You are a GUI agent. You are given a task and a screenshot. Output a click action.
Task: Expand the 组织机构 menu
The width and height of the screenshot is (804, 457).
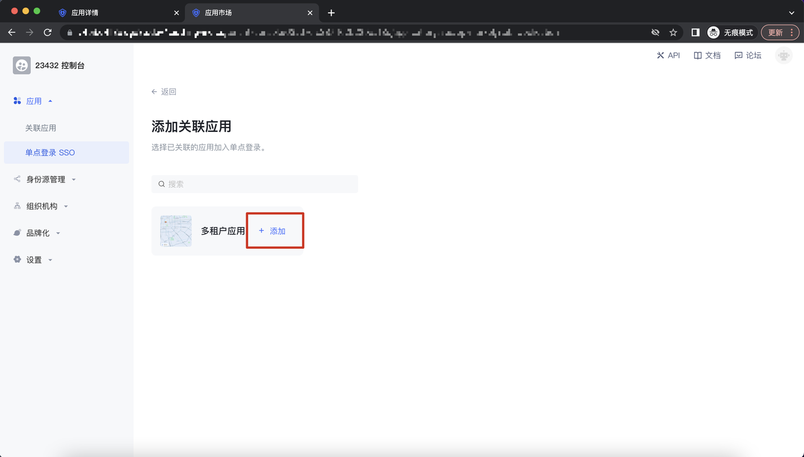41,206
